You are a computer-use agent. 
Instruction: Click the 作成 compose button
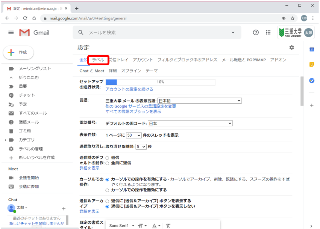pyautogui.click(x=18, y=52)
